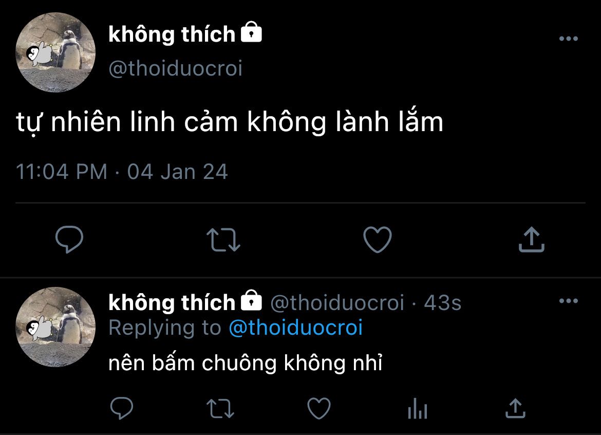Click the blue @thoiduocroi mention link
601x435 pixels.
295,328
